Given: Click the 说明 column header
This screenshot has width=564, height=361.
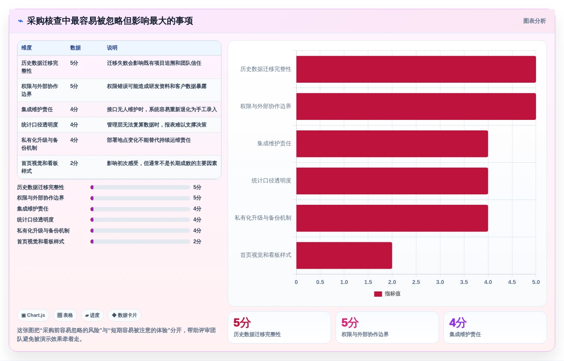Looking at the screenshot, I should point(112,48).
